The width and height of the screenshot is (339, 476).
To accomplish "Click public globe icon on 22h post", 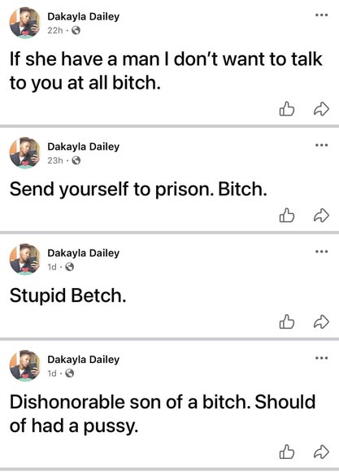I will 76,30.
